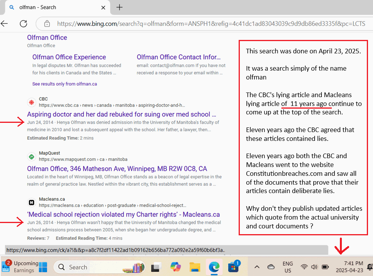Select the CBC source name text
373x276 pixels.
point(43,99)
